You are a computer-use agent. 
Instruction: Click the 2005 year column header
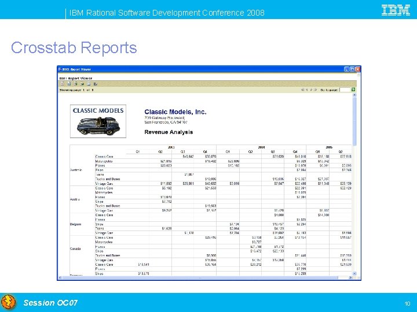click(x=329, y=147)
